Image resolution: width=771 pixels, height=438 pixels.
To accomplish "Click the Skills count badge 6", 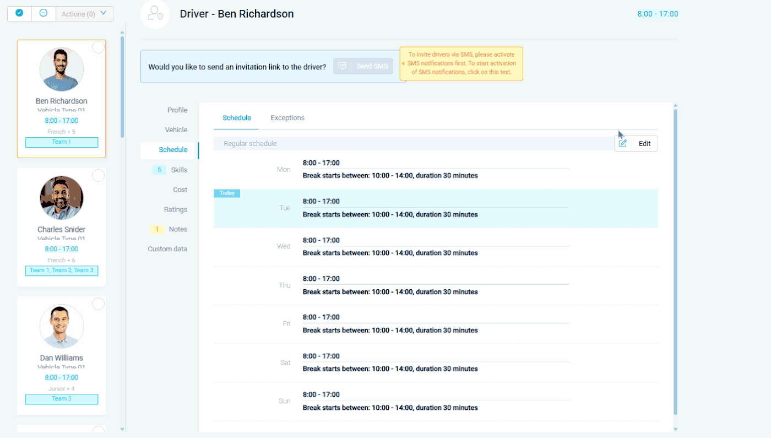I will [x=159, y=170].
